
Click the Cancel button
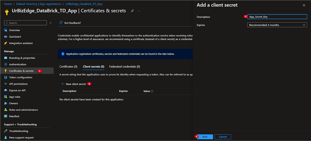pos(223,137)
